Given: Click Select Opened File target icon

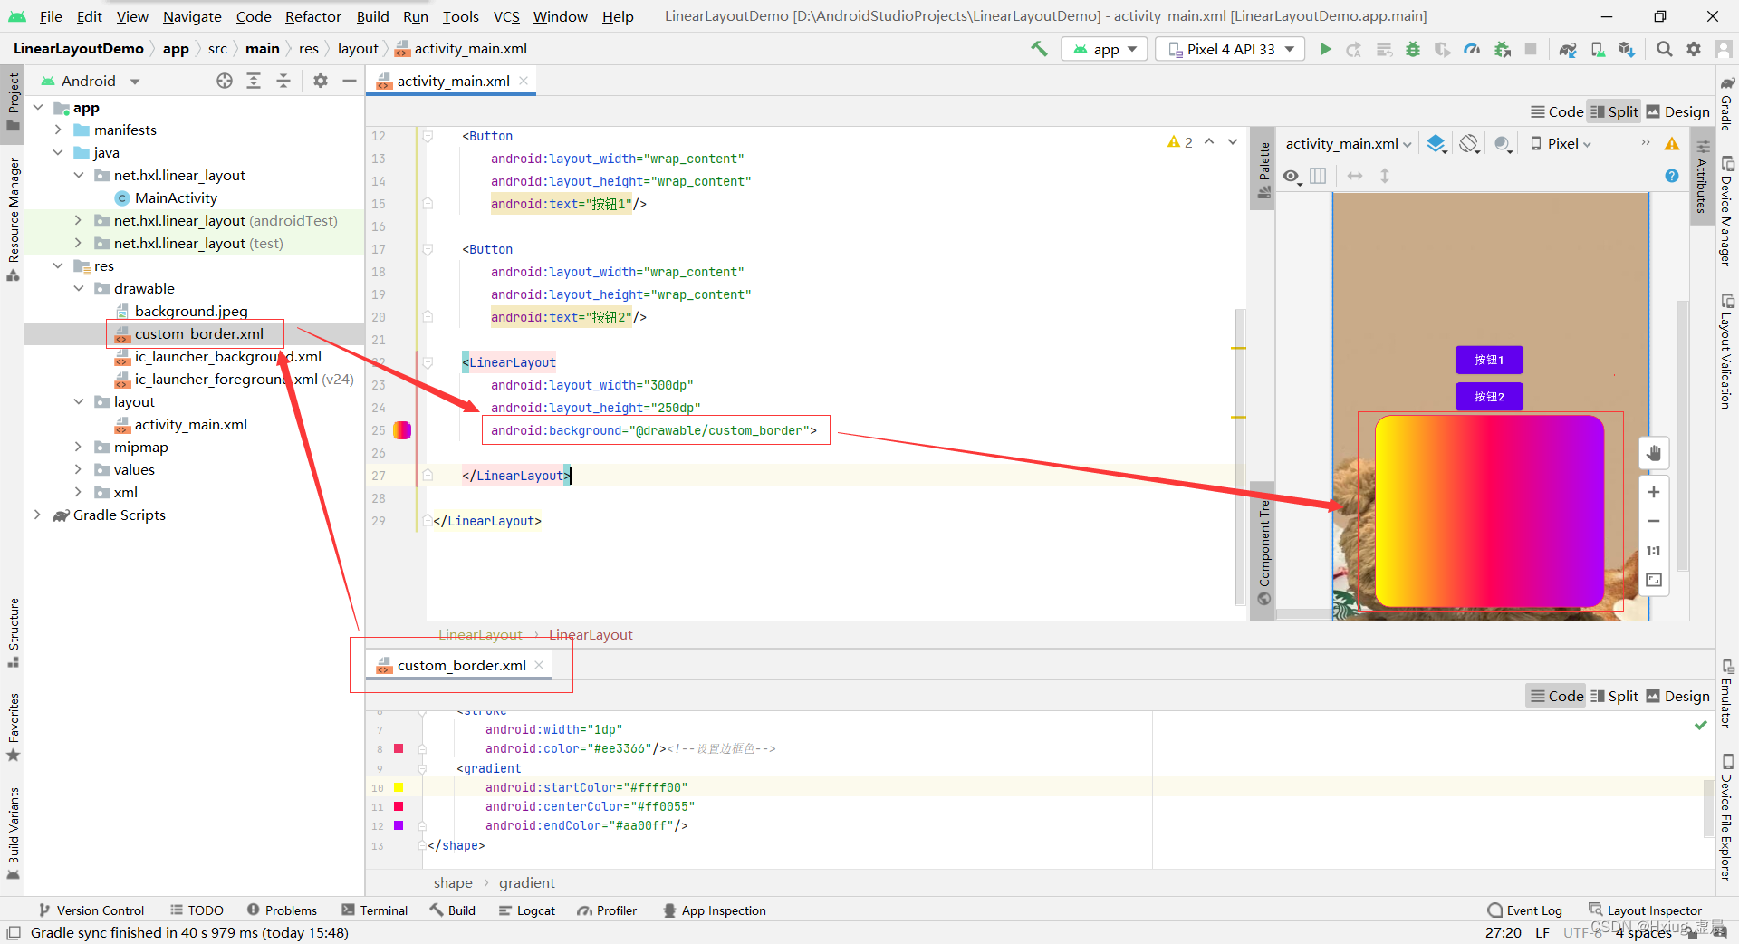Looking at the screenshot, I should point(225,81).
